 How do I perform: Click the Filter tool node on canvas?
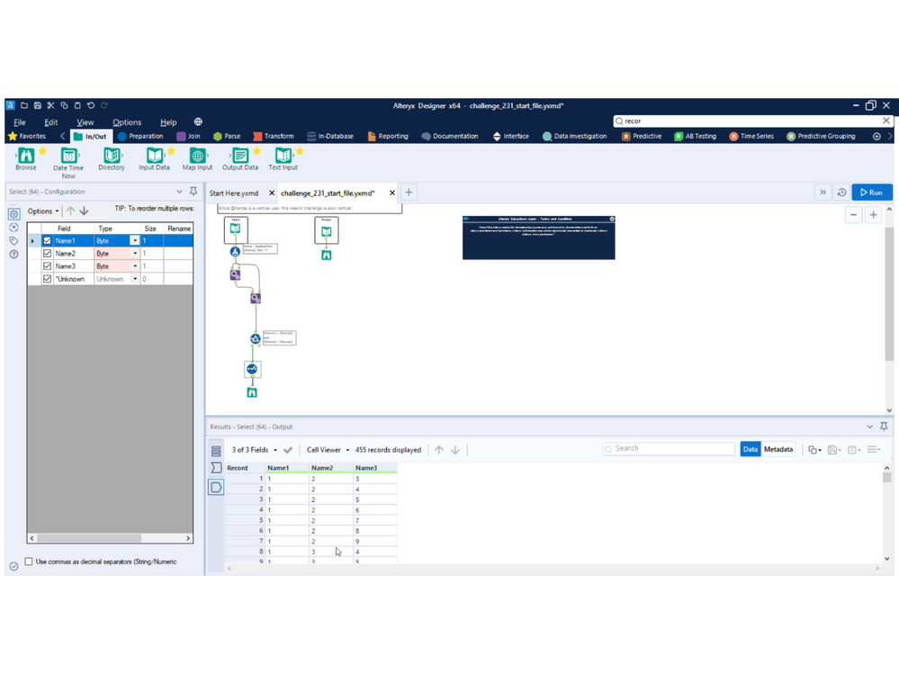pos(256,339)
